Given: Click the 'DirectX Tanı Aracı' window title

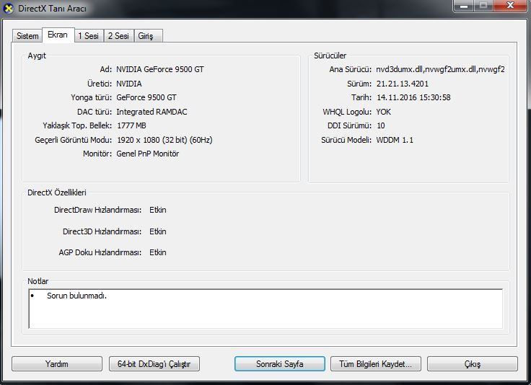Looking at the screenshot, I should [52, 9].
